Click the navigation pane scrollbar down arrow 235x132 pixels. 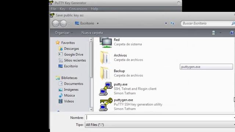(x=91, y=110)
